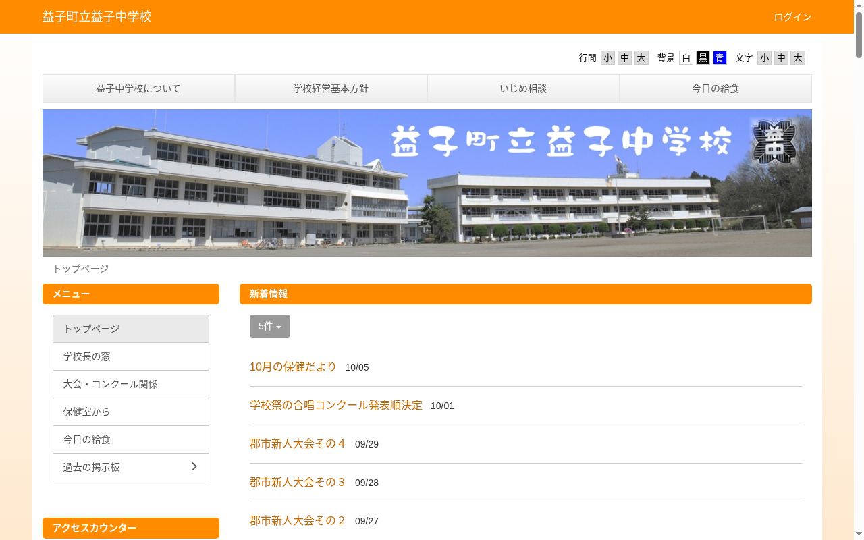Open the いじめ相談 tab
Screen dimensions: 864x540
[x=523, y=88]
